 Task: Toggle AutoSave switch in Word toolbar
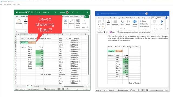(x=106, y=32)
